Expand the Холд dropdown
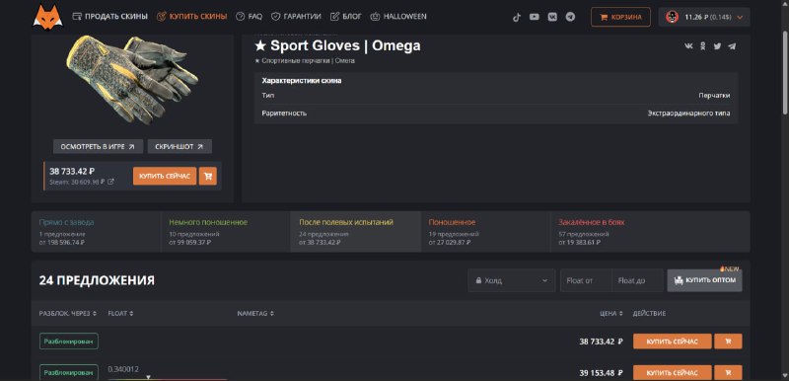The height and width of the screenshot is (381, 789). point(512,280)
